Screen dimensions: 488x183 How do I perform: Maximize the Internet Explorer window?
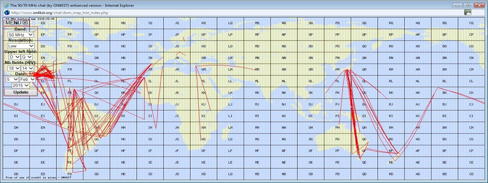tap(468, 5)
